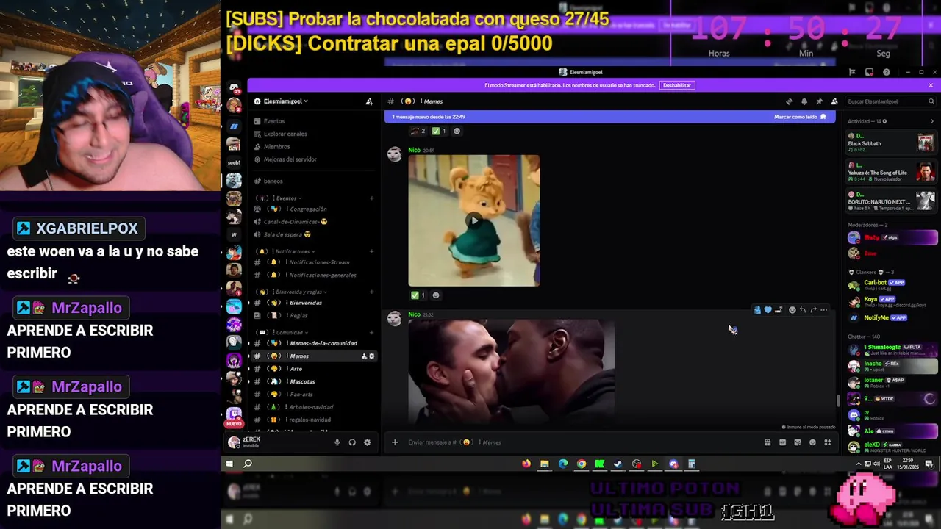Reply to Nico's message with reply arrow
941x529 pixels.
[802, 310]
